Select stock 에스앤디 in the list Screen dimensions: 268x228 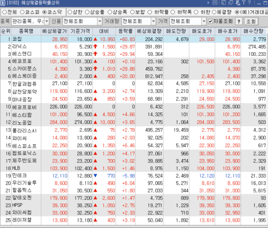[22, 54]
